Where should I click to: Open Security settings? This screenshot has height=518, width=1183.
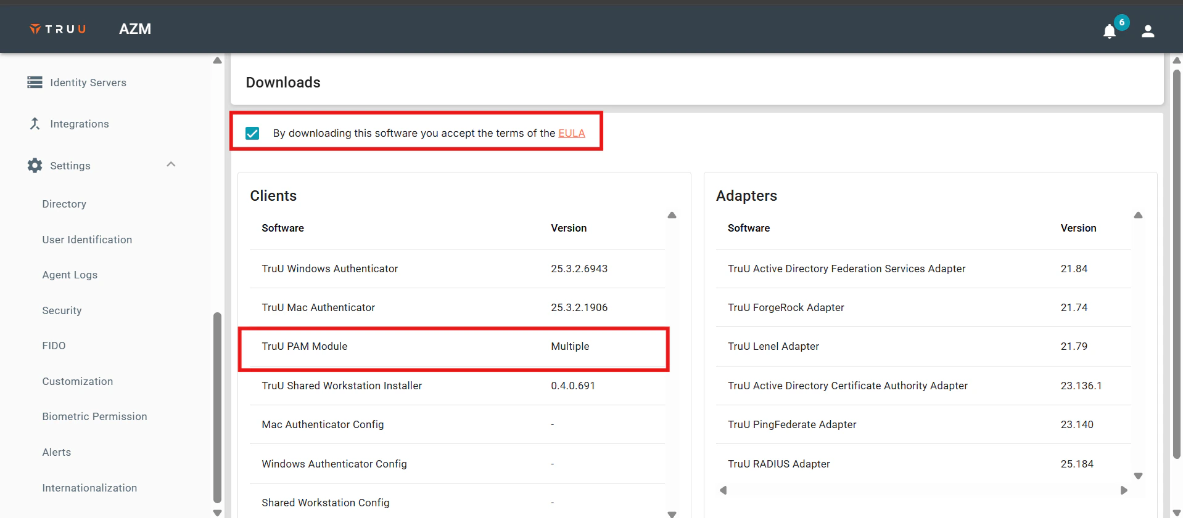click(x=62, y=310)
